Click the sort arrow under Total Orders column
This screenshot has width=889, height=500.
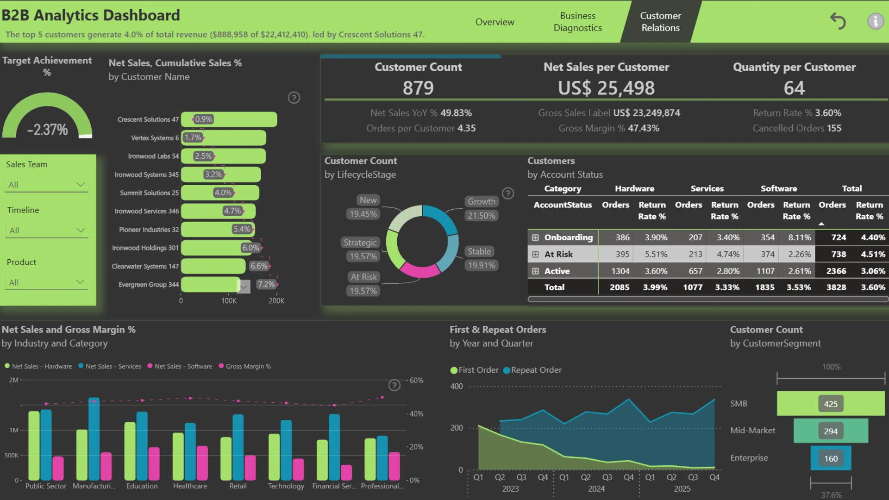click(821, 224)
